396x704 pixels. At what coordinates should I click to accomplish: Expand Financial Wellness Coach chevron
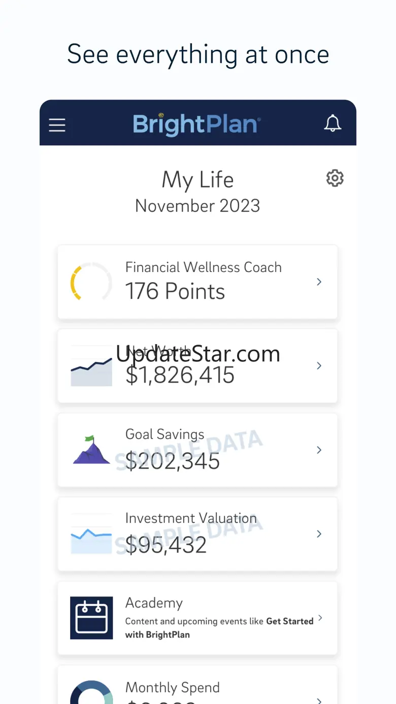point(319,282)
